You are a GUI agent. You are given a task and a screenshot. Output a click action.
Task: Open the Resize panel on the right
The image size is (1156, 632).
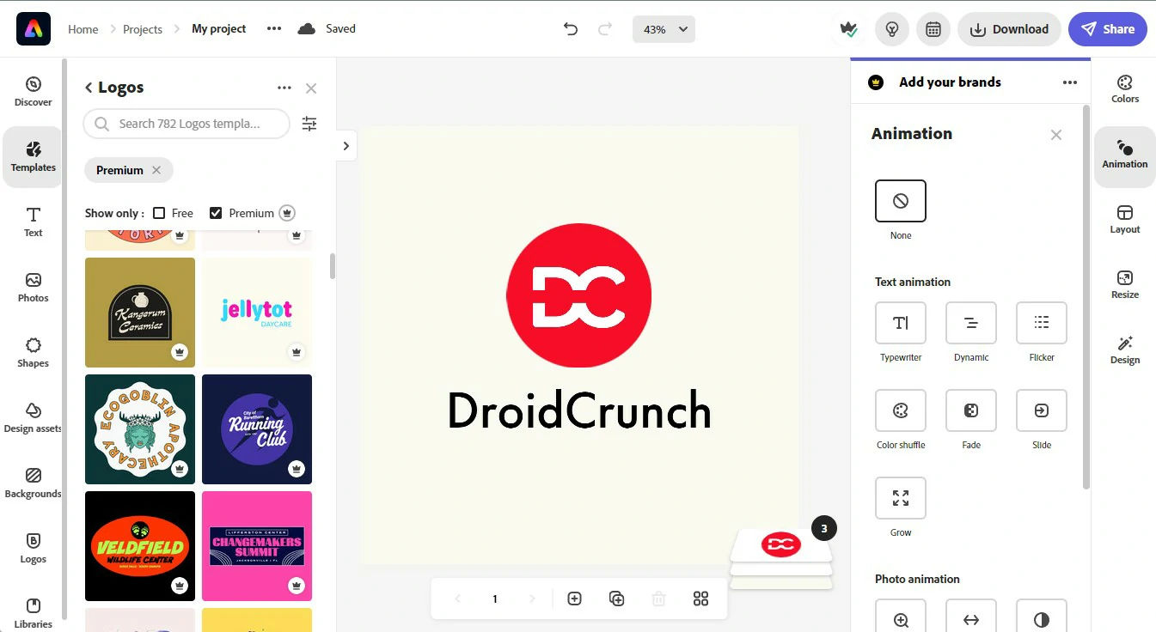pyautogui.click(x=1124, y=285)
